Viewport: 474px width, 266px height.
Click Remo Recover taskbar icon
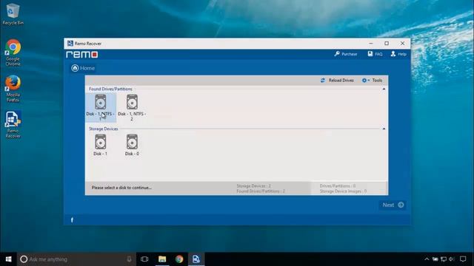point(196,259)
